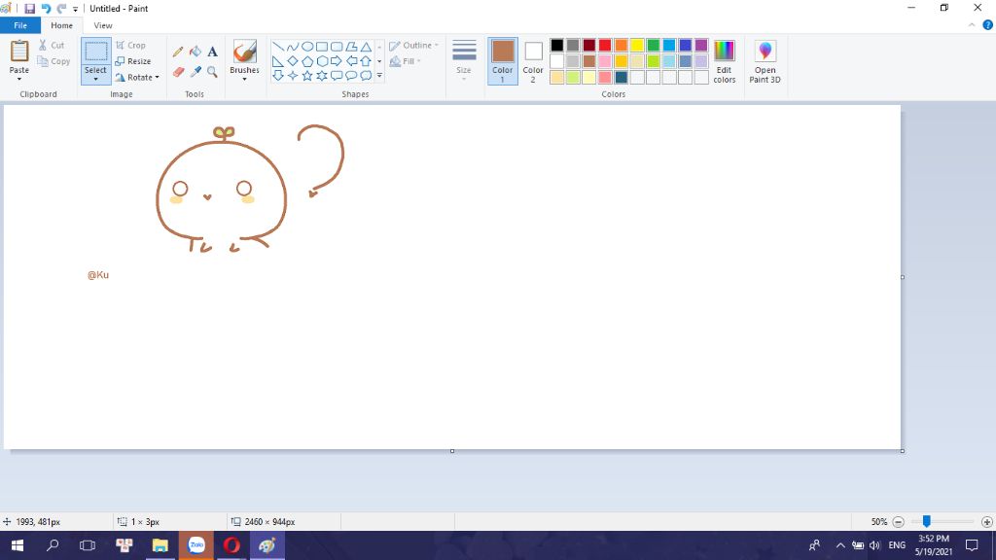This screenshot has width=996, height=560.
Task: Choose the Polygon shape
Action: 351,47
